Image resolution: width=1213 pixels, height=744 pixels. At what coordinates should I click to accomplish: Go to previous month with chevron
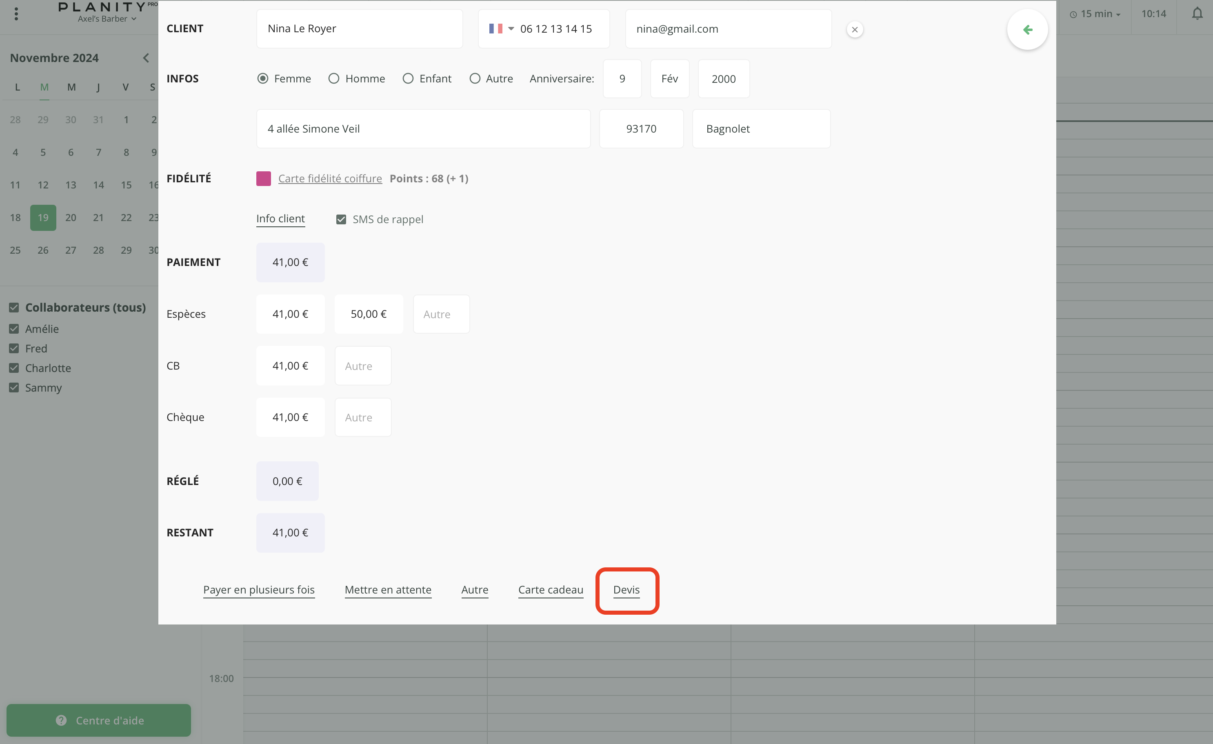tap(146, 58)
